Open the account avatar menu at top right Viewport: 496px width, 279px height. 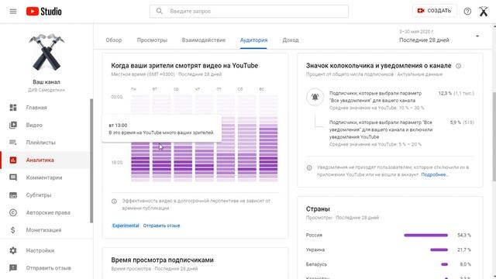[484, 12]
